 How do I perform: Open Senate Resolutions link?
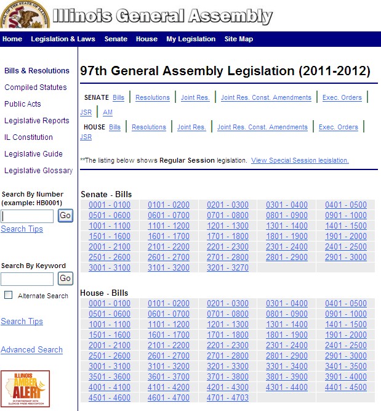tap(153, 97)
